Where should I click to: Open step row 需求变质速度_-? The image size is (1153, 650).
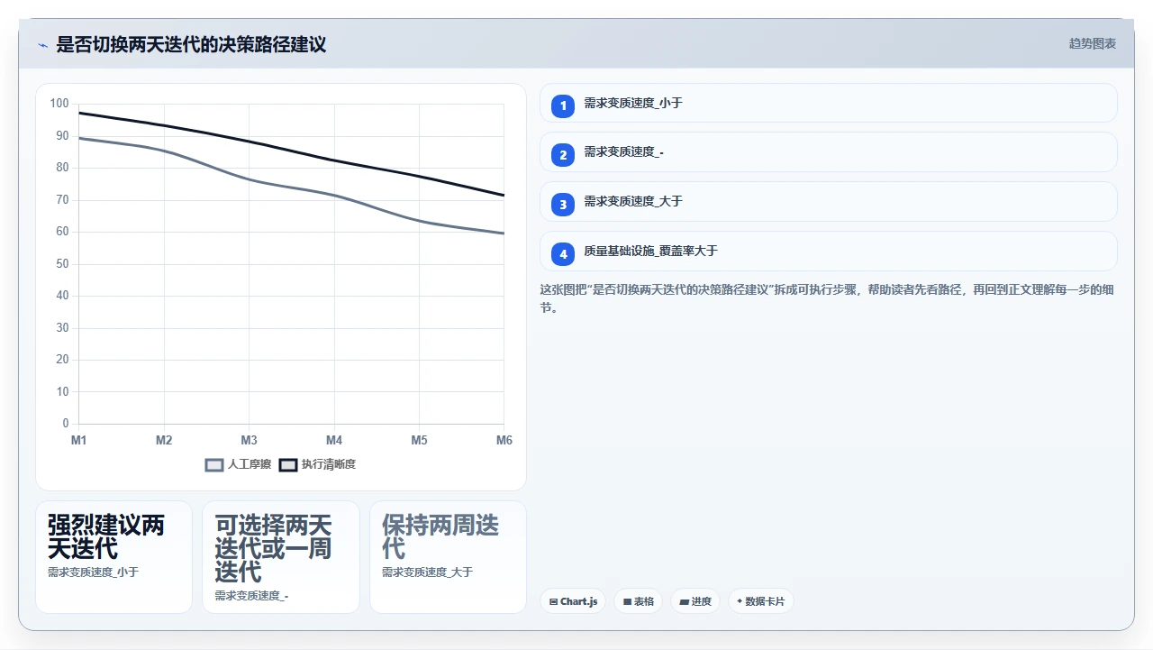tap(829, 152)
